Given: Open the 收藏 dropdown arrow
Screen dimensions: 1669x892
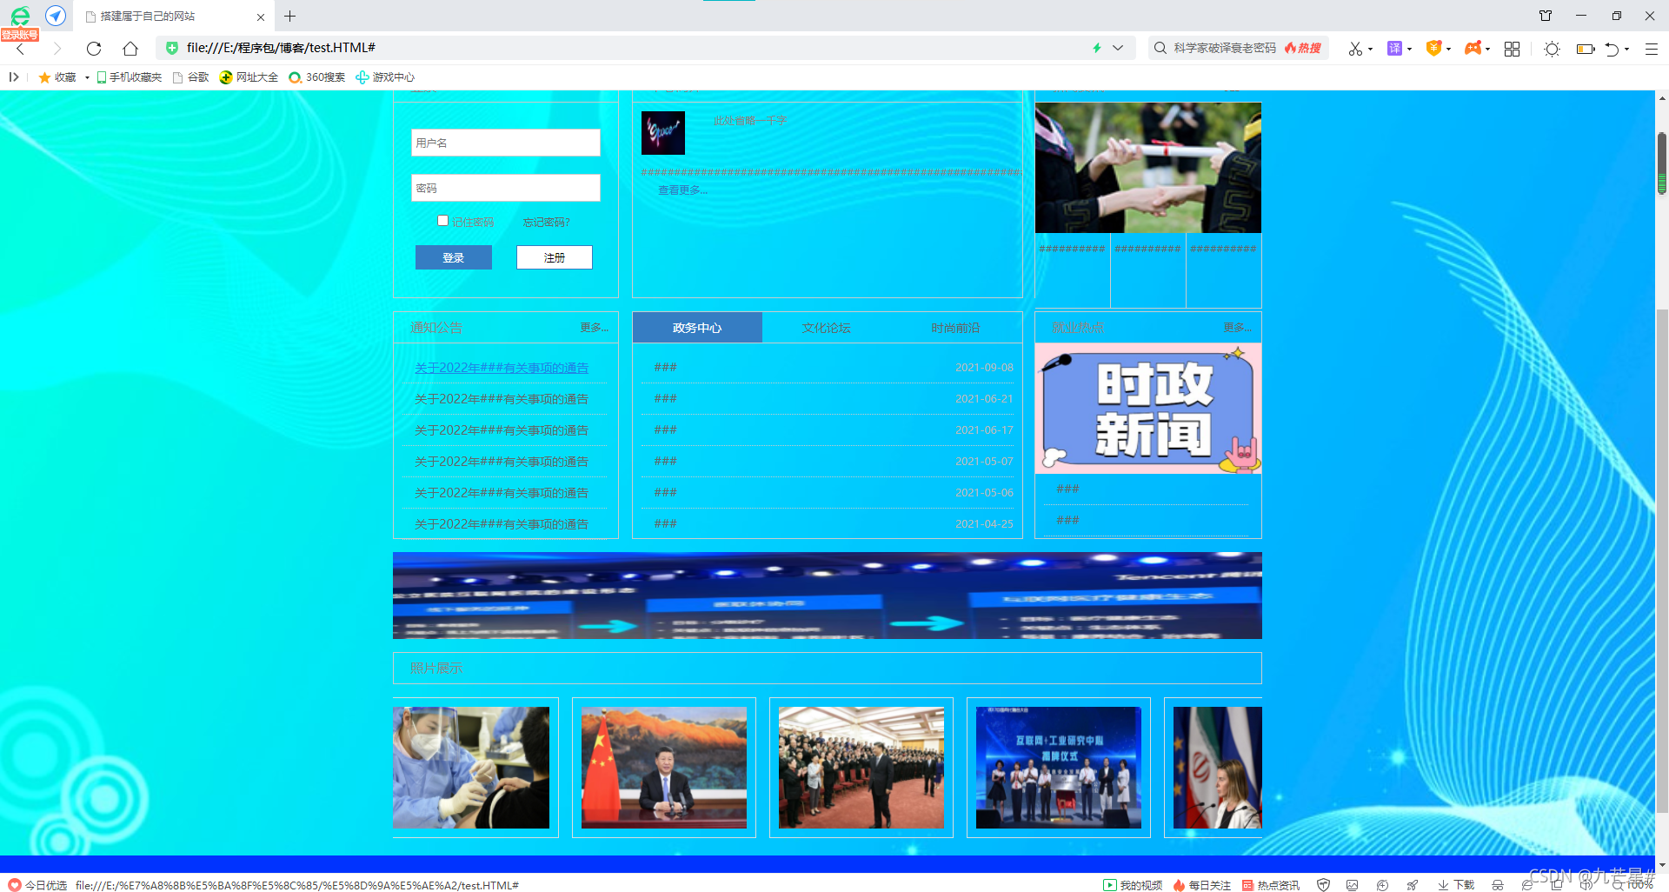Looking at the screenshot, I should coord(87,77).
